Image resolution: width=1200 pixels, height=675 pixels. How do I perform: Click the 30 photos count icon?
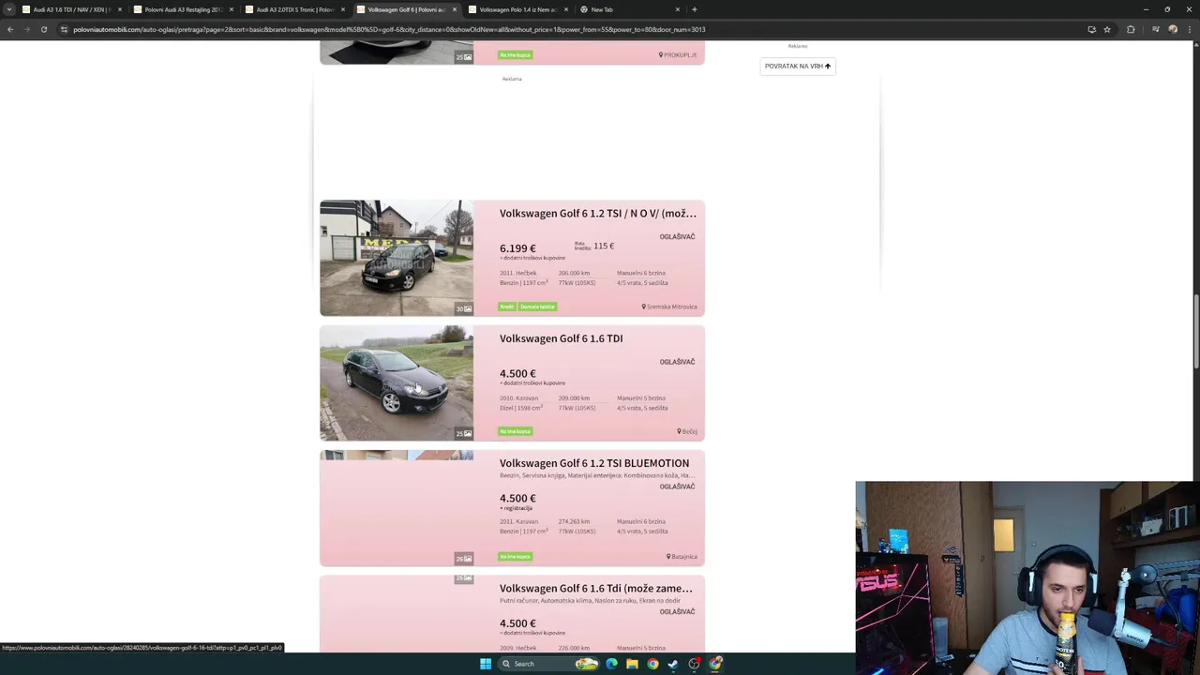click(463, 308)
